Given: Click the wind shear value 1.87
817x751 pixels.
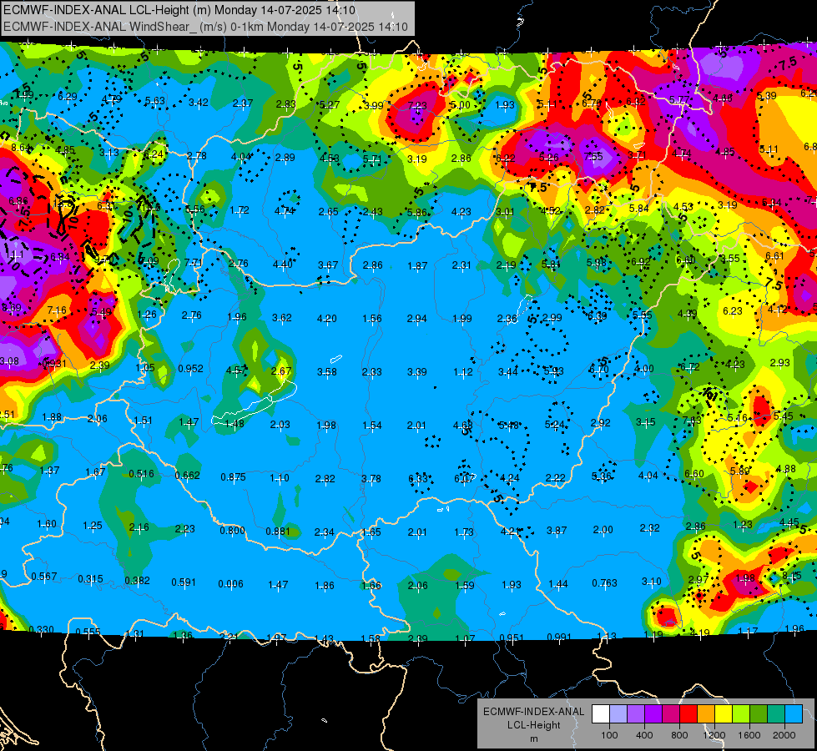Looking at the screenshot, I should click(417, 266).
